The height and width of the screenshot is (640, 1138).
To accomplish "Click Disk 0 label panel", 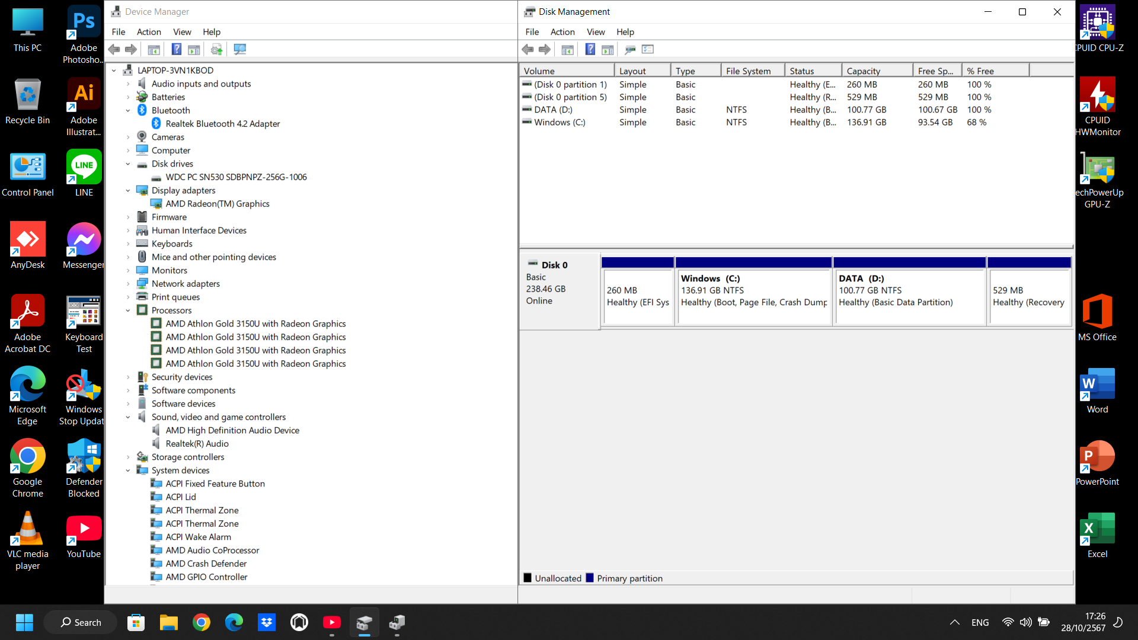I will [560, 291].
